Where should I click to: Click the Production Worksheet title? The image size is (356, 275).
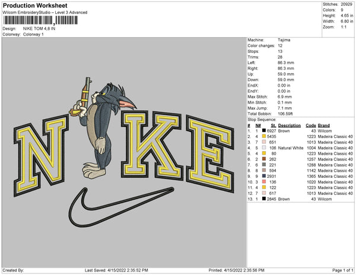click(x=35, y=5)
